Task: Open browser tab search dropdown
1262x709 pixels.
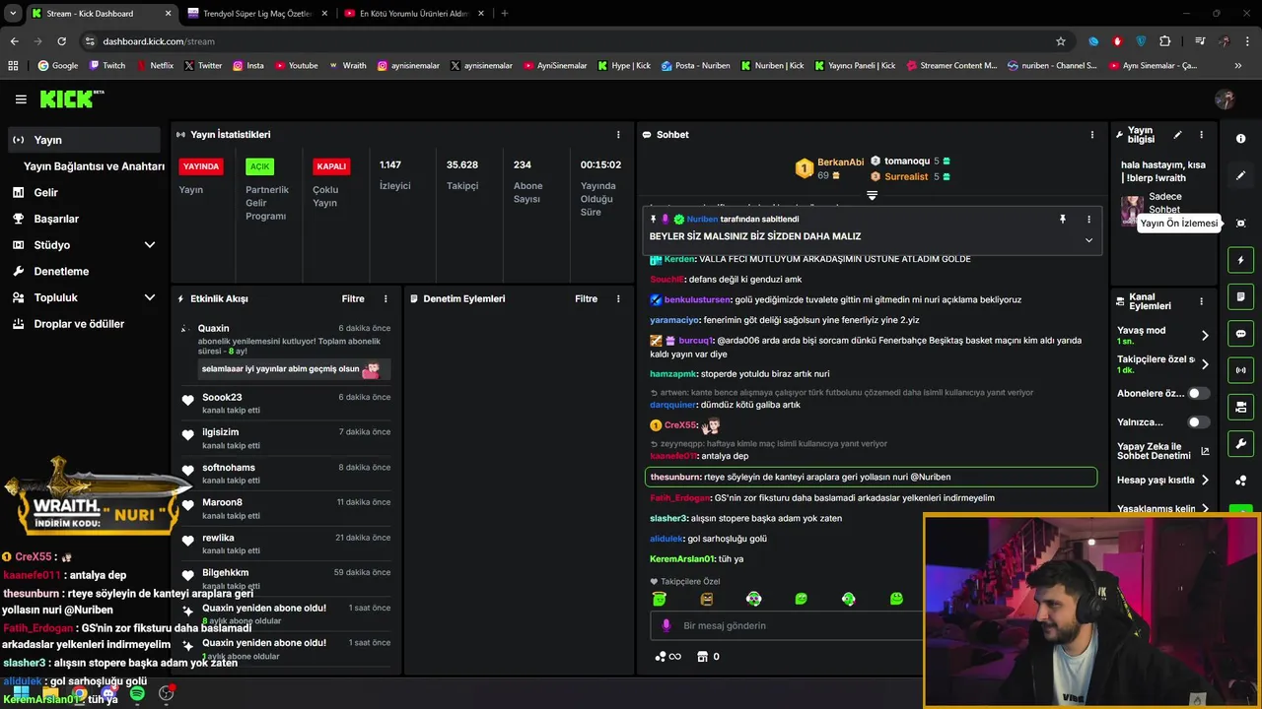Action: tap(13, 14)
